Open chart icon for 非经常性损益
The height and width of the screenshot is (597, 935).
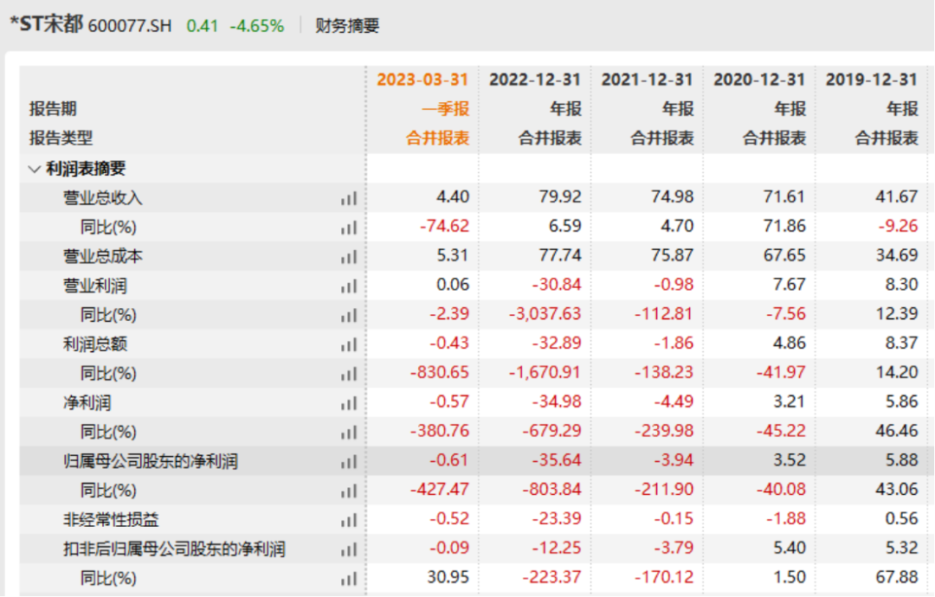pyautogui.click(x=348, y=520)
